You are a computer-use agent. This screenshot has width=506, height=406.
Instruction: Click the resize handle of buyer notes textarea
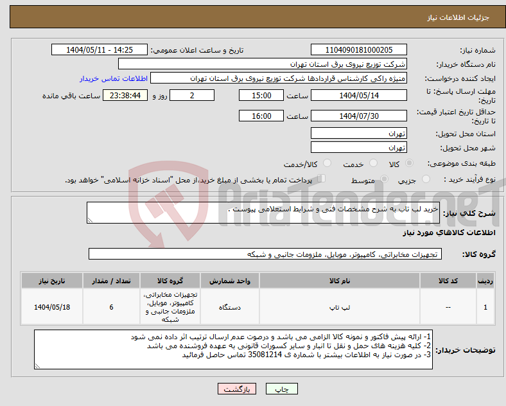[x=37, y=366]
